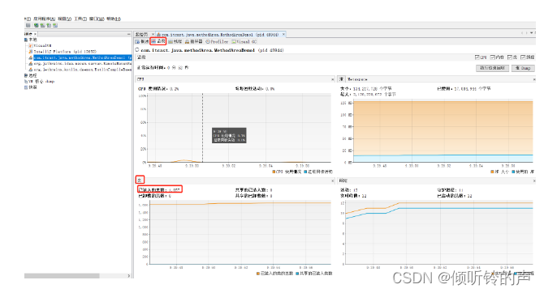Switch to the Profiler tab
Screen dimensions: 544x293
point(217,41)
